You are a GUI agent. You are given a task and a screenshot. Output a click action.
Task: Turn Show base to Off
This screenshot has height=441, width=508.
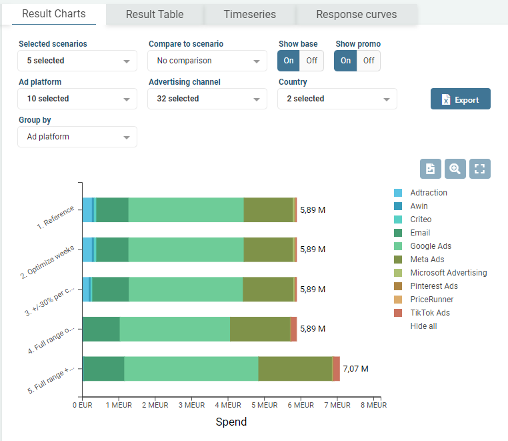tap(311, 61)
